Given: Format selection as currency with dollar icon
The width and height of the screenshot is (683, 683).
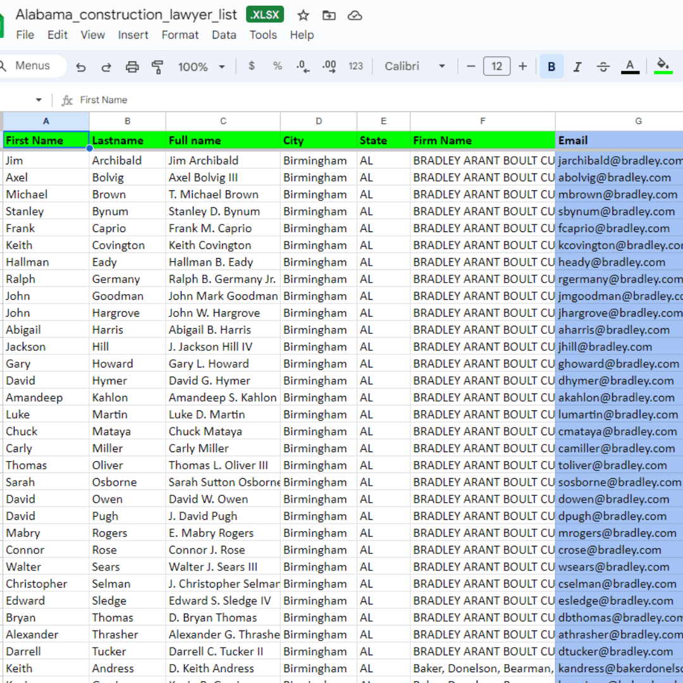Looking at the screenshot, I should (252, 66).
